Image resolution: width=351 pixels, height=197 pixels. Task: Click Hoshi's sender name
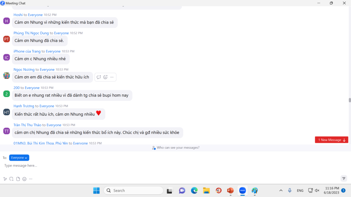(x=18, y=15)
